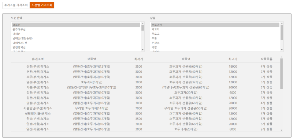Select 당진영덕선 in route list

[x=76, y=48]
